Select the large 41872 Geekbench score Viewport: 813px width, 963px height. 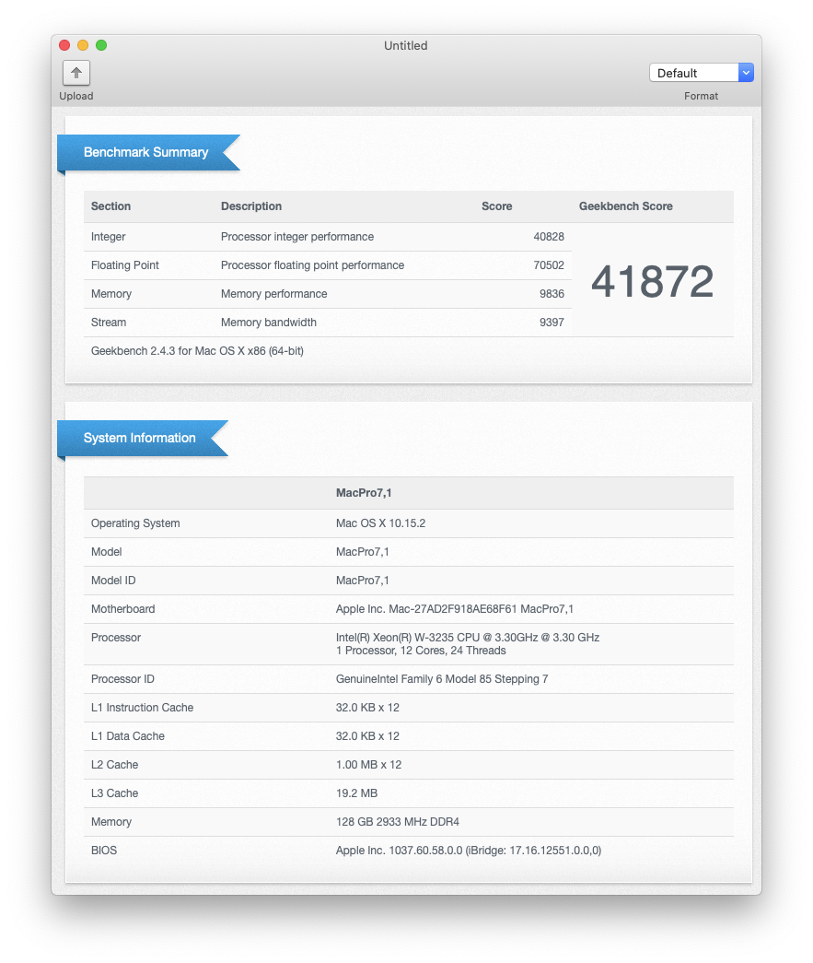652,281
